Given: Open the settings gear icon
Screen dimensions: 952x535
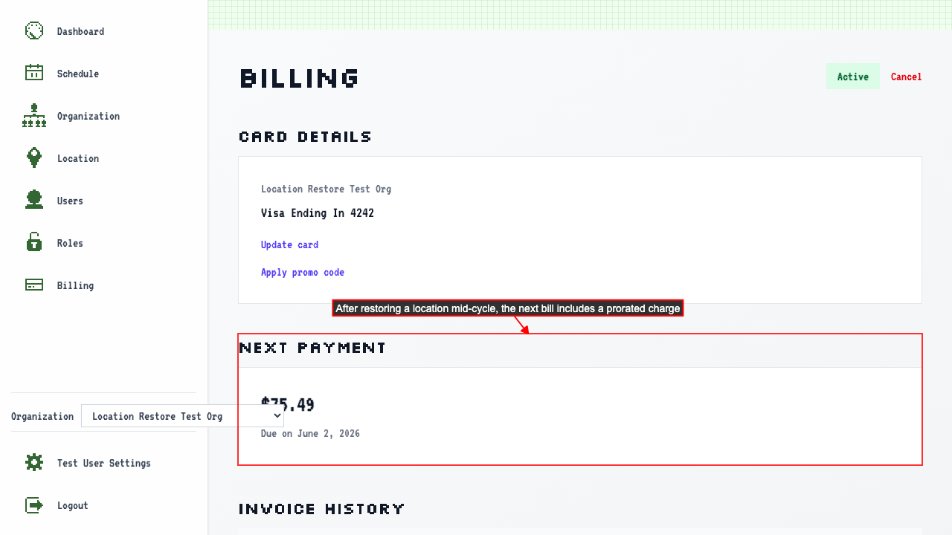Looking at the screenshot, I should 34,462.
